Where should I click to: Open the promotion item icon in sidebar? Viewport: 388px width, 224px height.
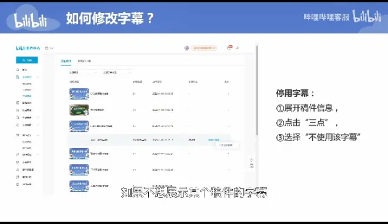tap(17, 162)
